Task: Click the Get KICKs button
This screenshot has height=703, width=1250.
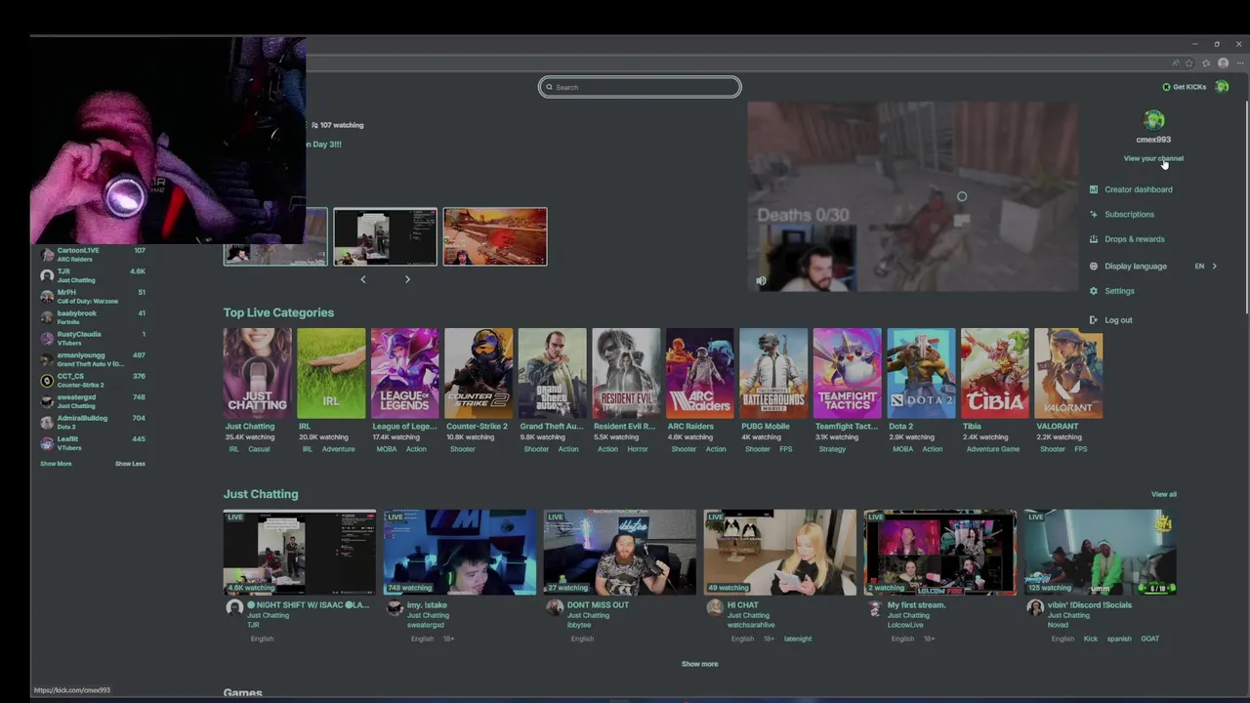Action: (1184, 87)
